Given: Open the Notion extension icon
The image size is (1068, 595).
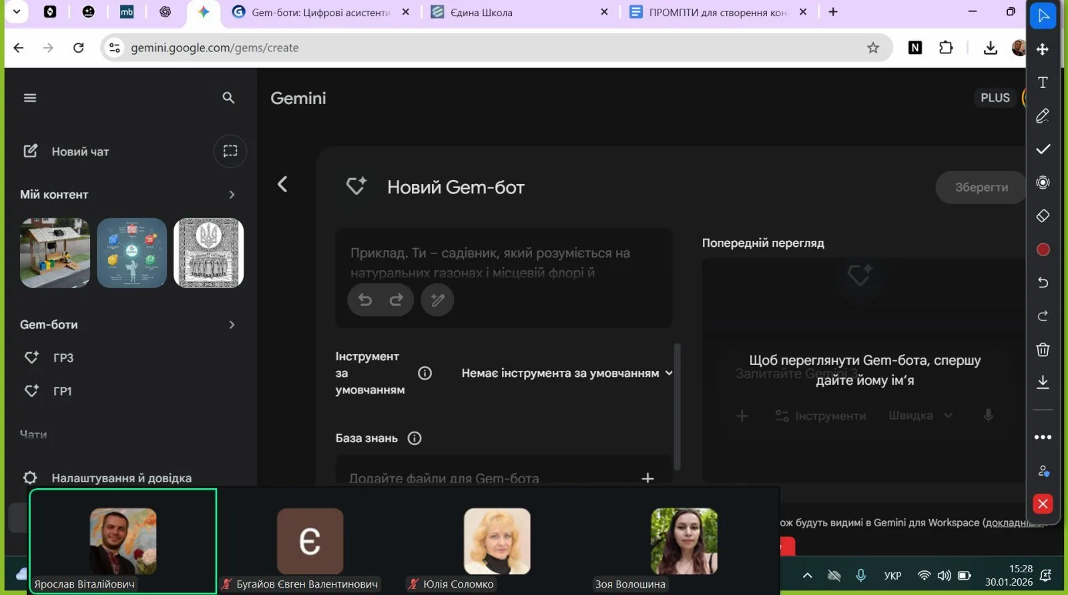Looking at the screenshot, I should coord(915,47).
